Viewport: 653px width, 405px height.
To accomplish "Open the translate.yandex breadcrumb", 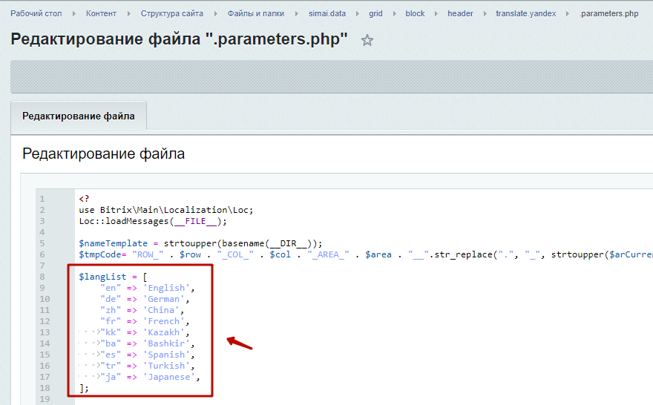I will 525,13.
